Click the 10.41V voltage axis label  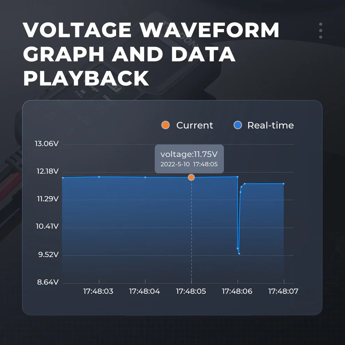[x=47, y=227]
